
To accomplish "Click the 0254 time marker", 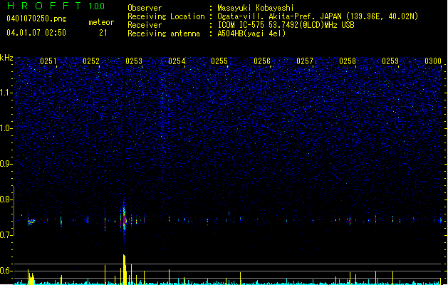I will [177, 61].
